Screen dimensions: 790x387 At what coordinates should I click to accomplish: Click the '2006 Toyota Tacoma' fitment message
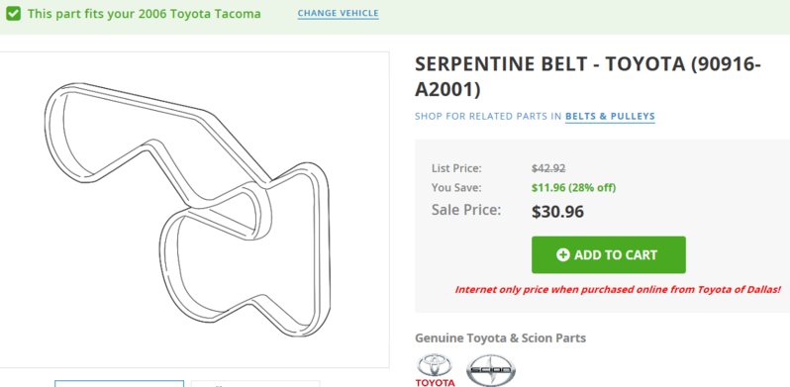[145, 14]
